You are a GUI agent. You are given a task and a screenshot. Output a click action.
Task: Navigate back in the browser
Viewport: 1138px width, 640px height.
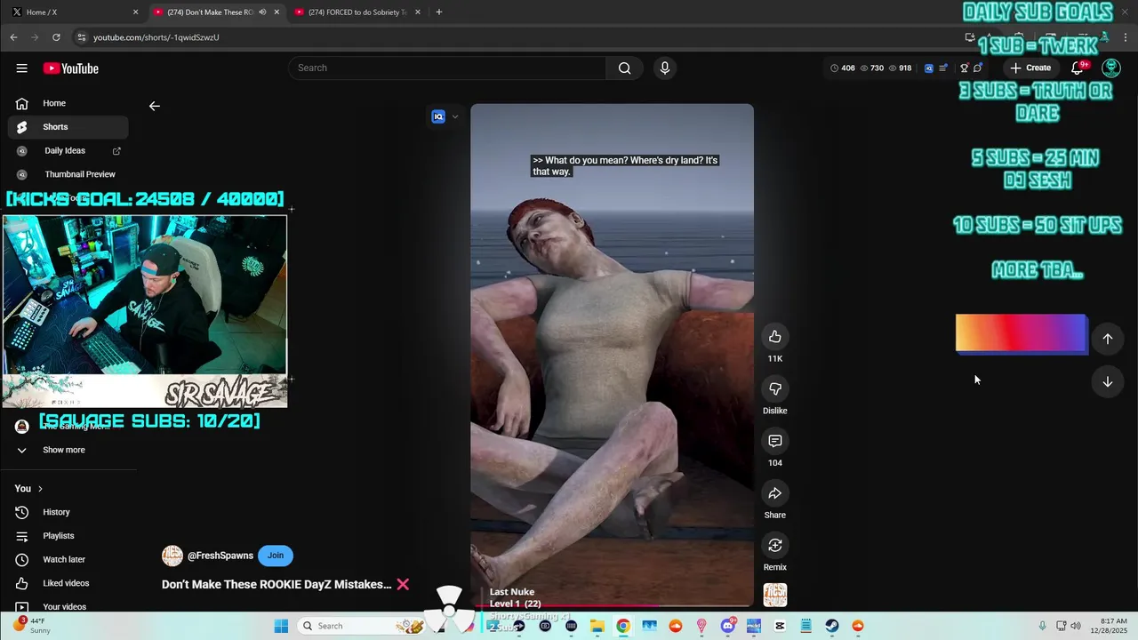pos(13,37)
